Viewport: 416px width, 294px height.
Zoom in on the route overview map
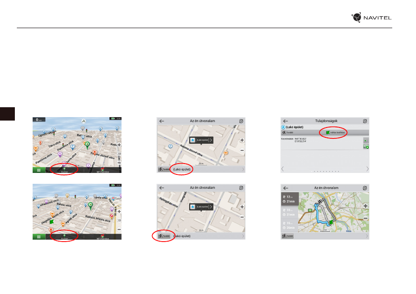coord(366,207)
